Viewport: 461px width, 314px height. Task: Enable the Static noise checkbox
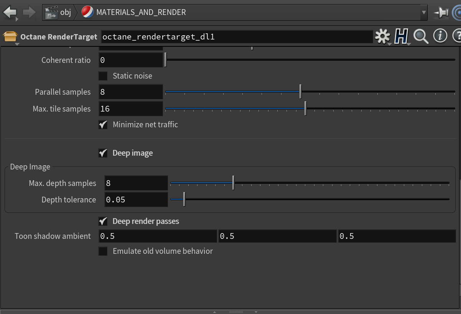coord(103,76)
